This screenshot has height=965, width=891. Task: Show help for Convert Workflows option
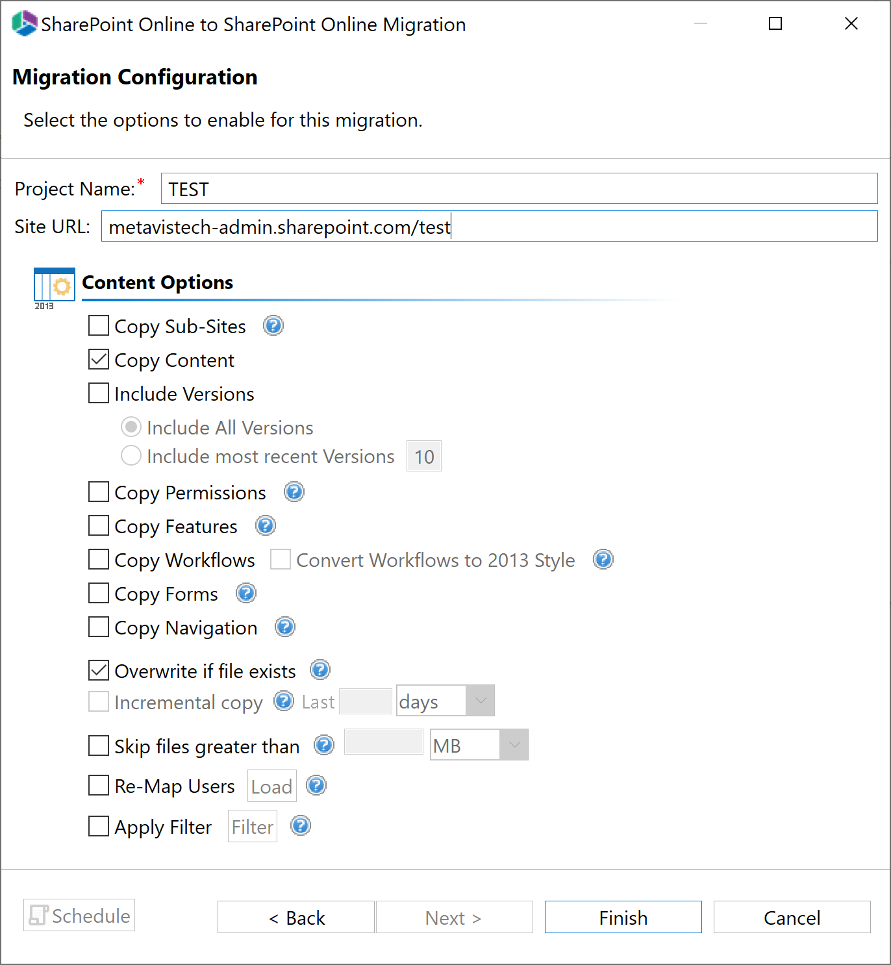point(603,559)
